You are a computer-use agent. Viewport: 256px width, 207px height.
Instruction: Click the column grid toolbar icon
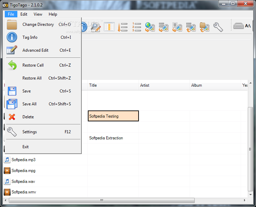click(109, 27)
